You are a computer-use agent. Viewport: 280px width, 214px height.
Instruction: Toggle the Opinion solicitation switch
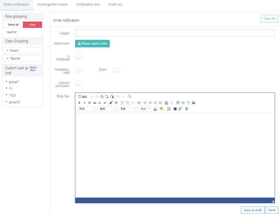[x=79, y=83]
